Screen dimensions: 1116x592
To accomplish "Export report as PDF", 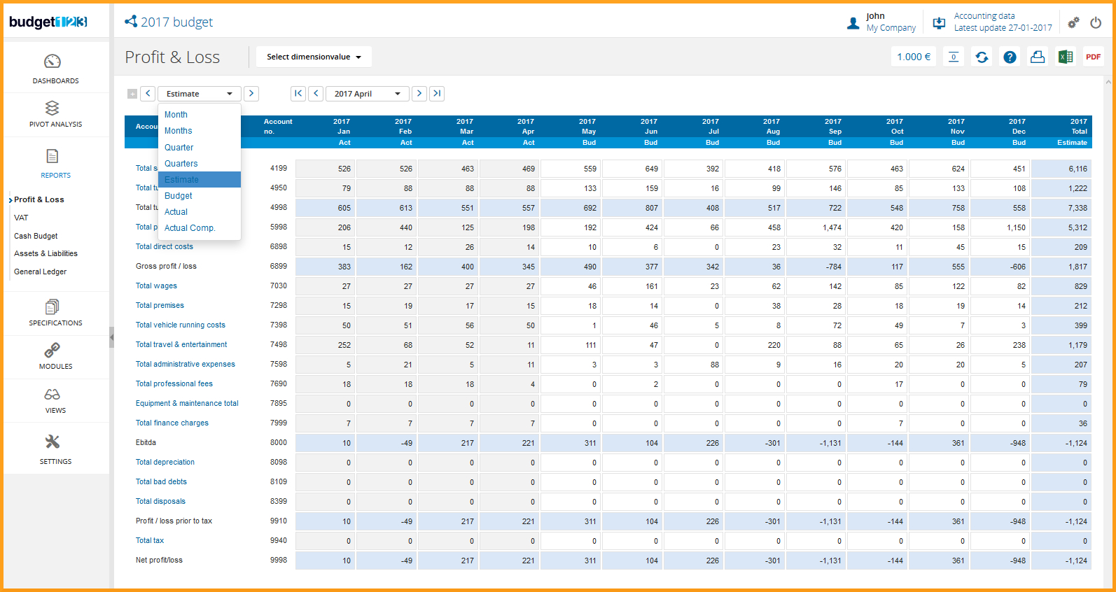I will [x=1093, y=57].
